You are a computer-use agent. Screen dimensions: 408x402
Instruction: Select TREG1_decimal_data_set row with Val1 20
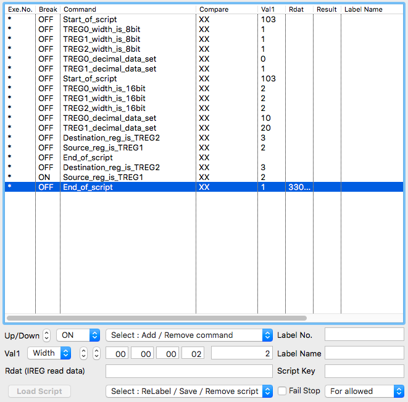[204, 128]
